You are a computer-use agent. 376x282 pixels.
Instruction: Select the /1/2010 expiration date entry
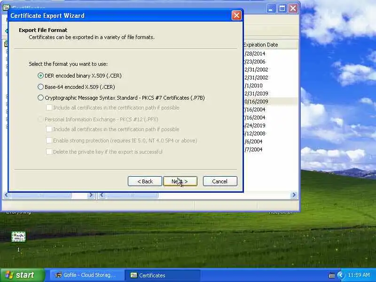[x=253, y=86]
